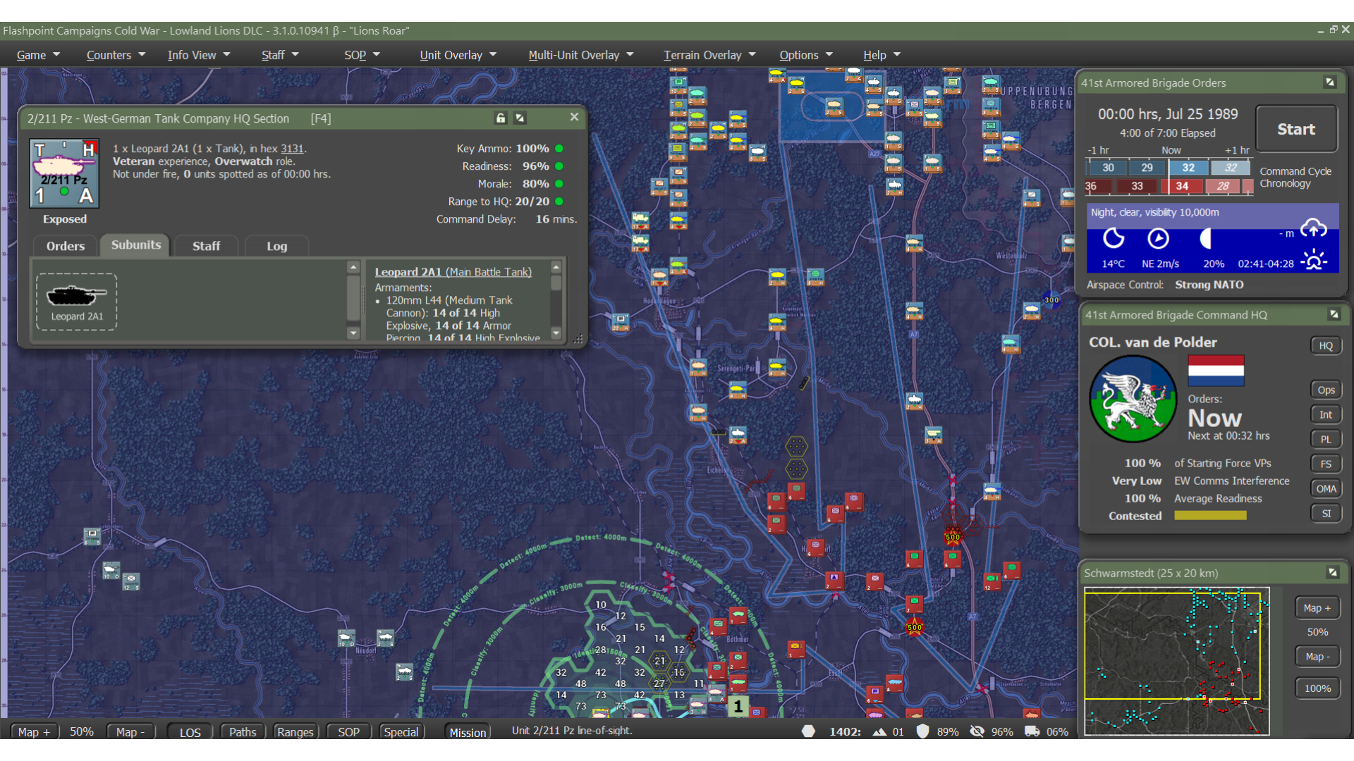Click the concealment crossed-eye icon in status bar
The height and width of the screenshot is (761, 1354).
click(x=977, y=731)
